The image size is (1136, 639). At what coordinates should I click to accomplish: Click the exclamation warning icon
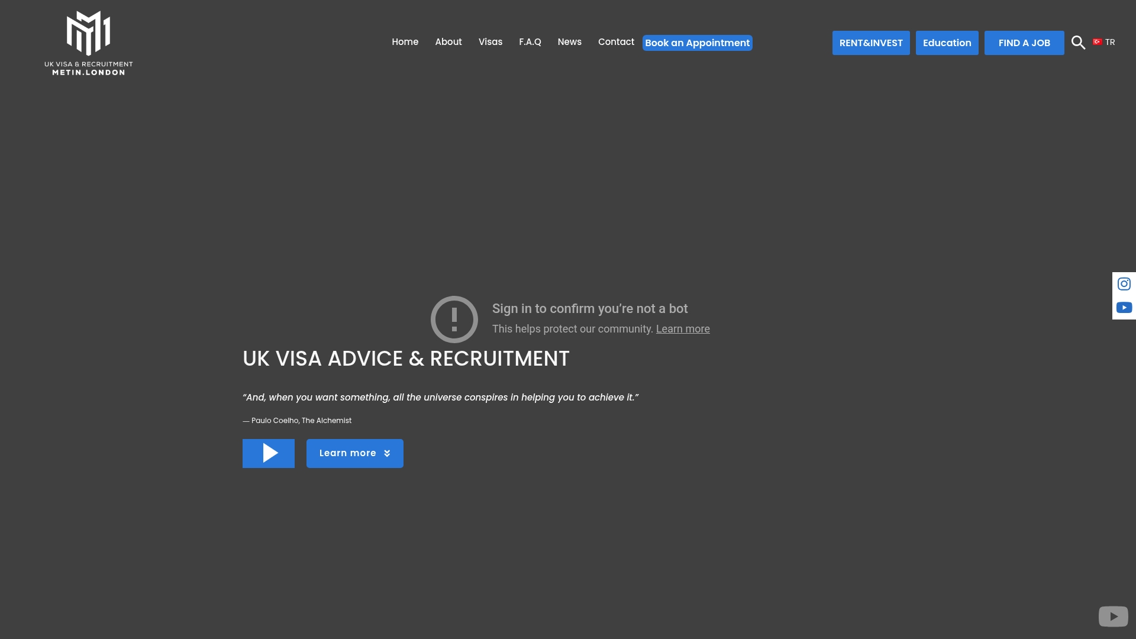pyautogui.click(x=454, y=319)
